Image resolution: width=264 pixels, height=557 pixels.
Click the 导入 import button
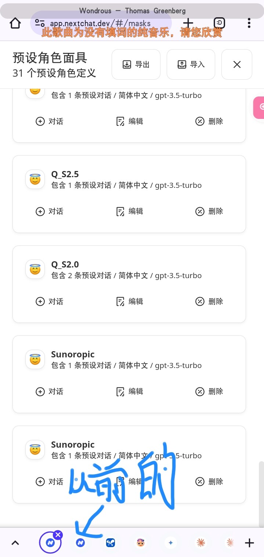pos(191,64)
